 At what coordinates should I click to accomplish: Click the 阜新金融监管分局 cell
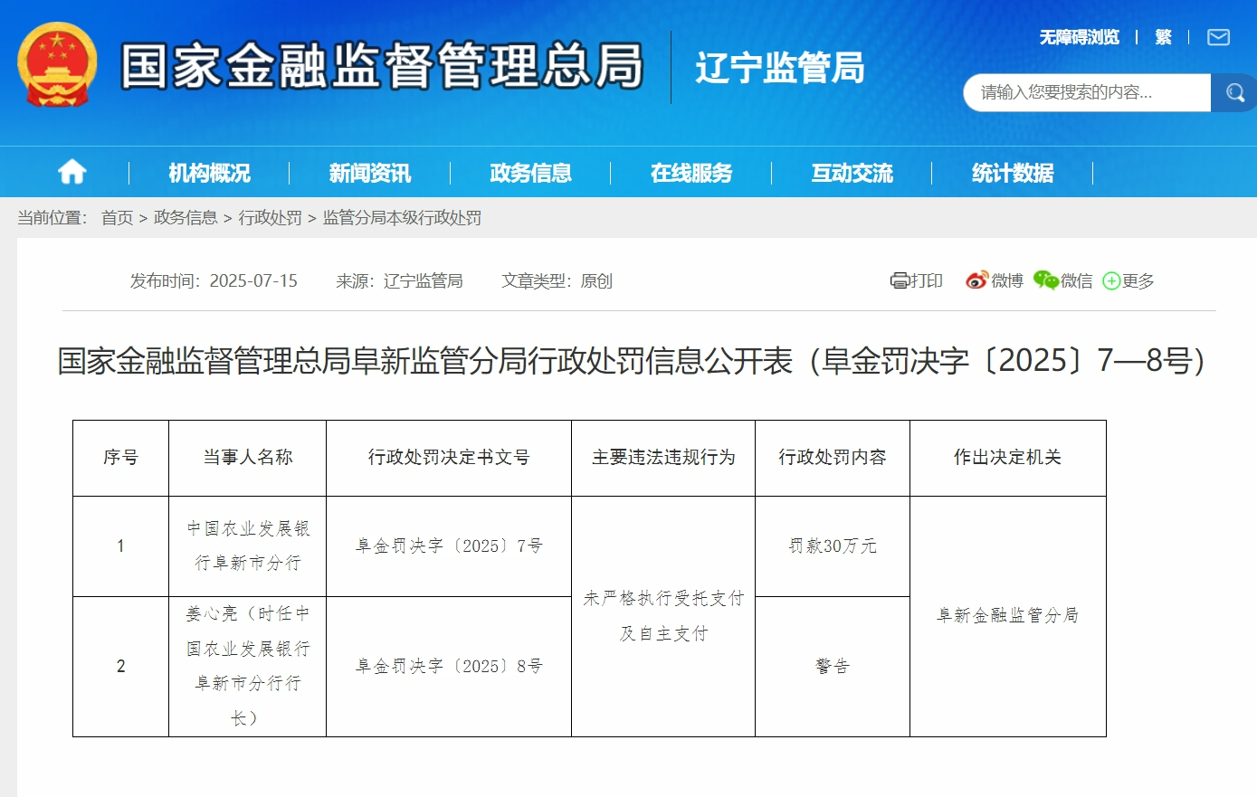(1008, 616)
